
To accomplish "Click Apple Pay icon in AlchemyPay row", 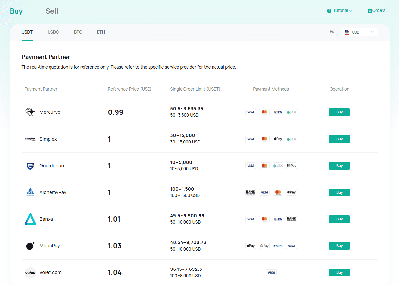I will [x=291, y=192].
